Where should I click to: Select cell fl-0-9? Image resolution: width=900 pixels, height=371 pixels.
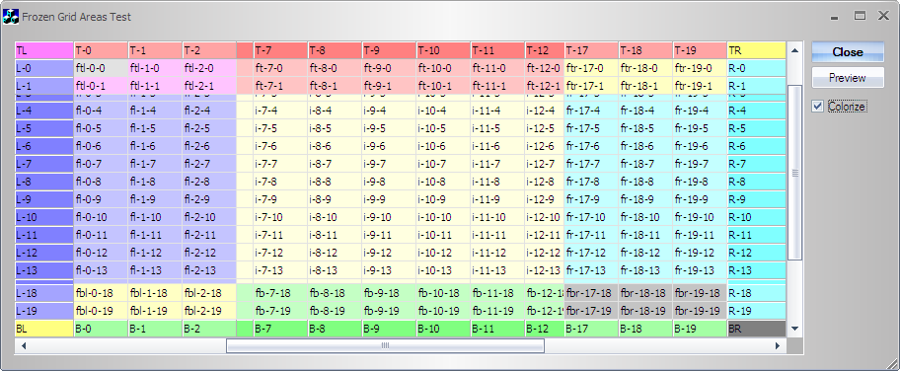pyautogui.click(x=101, y=200)
